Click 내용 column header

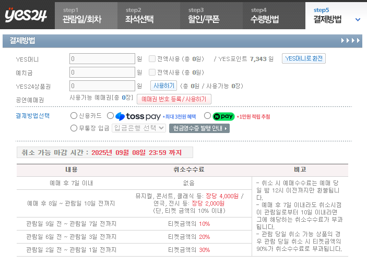pos(72,170)
